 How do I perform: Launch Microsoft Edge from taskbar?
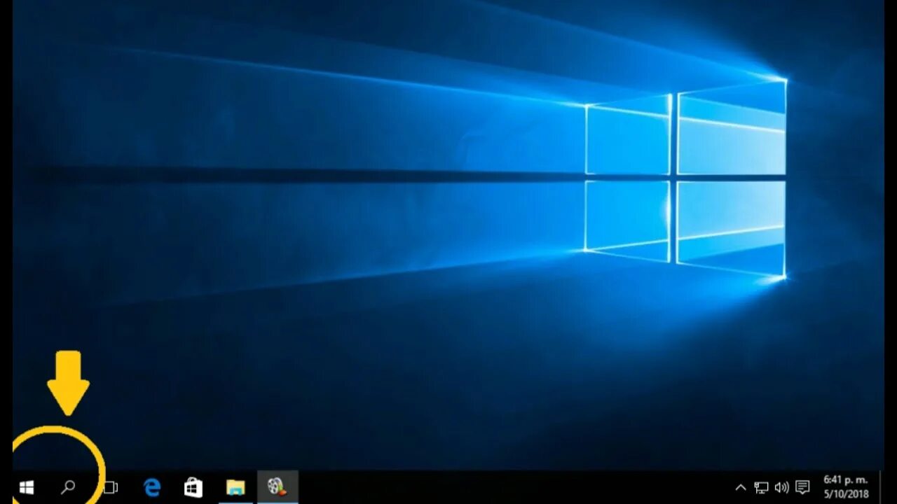[x=152, y=487]
